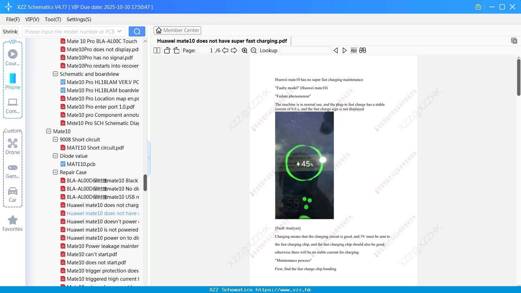The height and width of the screenshot is (293, 521).
Task: Open the Settings(S) menu
Action: tap(79, 19)
